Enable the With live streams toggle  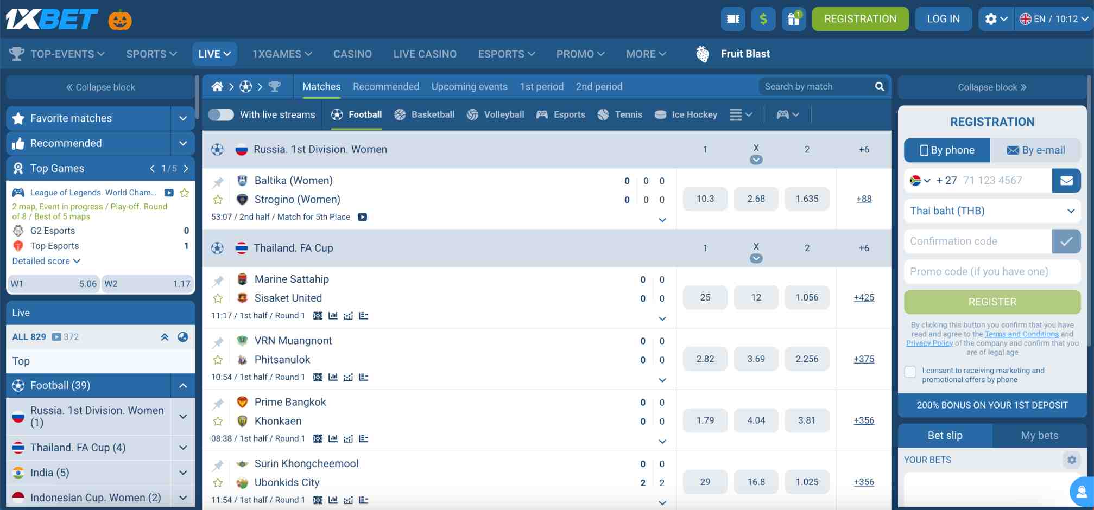[x=221, y=114]
